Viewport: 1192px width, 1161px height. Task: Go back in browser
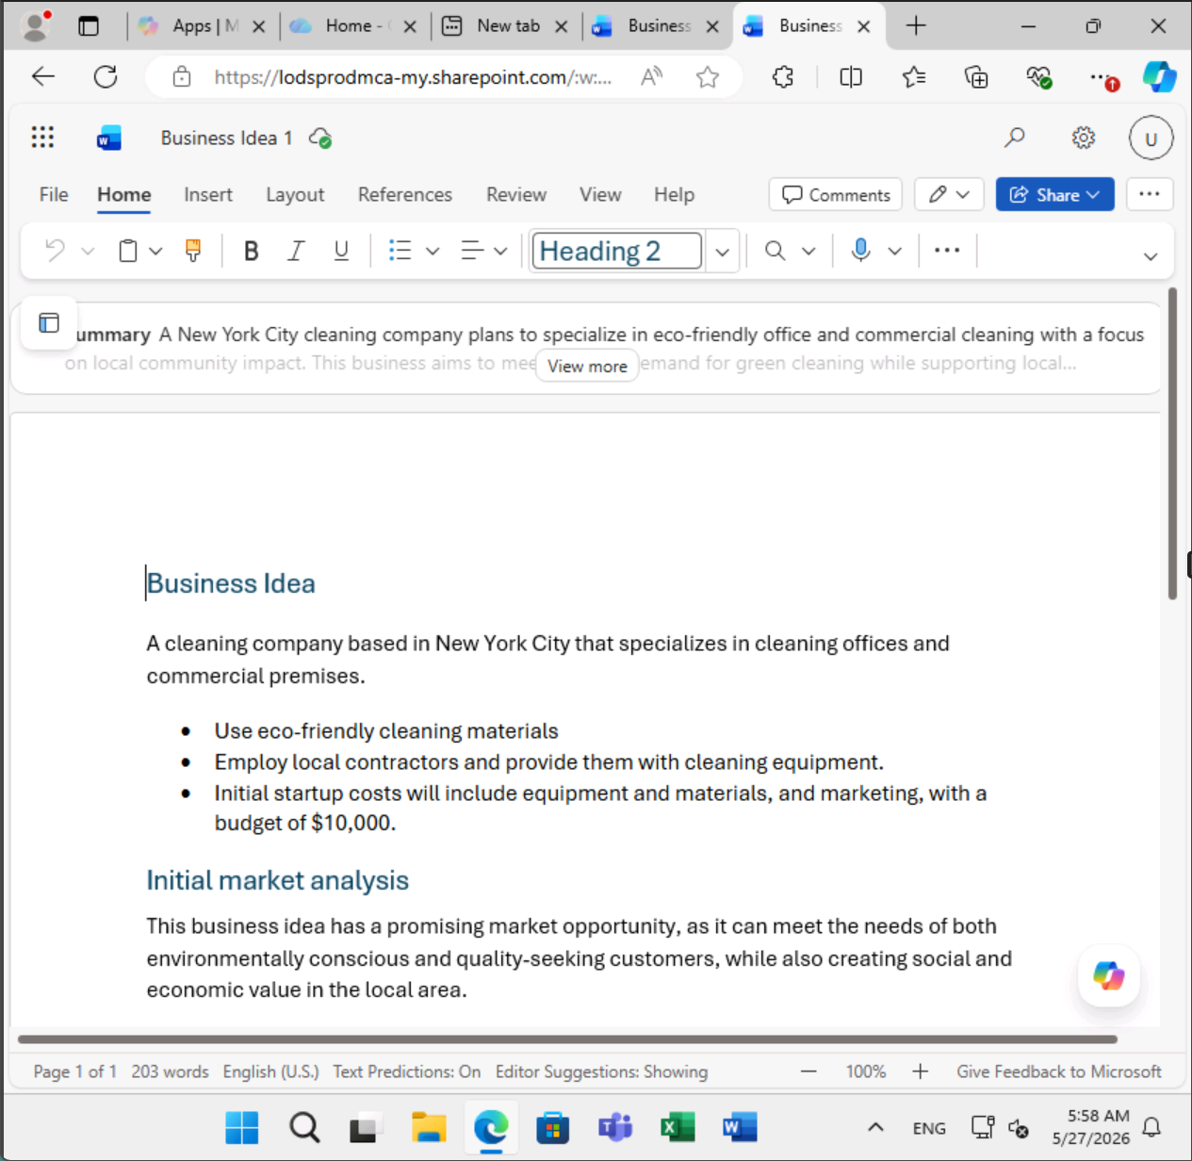[x=43, y=77]
